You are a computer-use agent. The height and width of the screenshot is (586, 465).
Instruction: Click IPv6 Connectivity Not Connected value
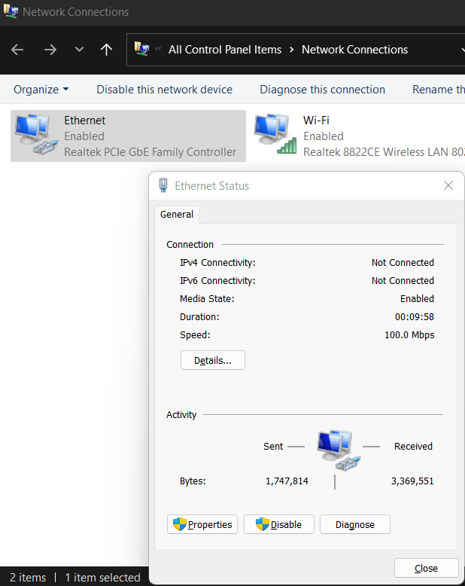(403, 281)
